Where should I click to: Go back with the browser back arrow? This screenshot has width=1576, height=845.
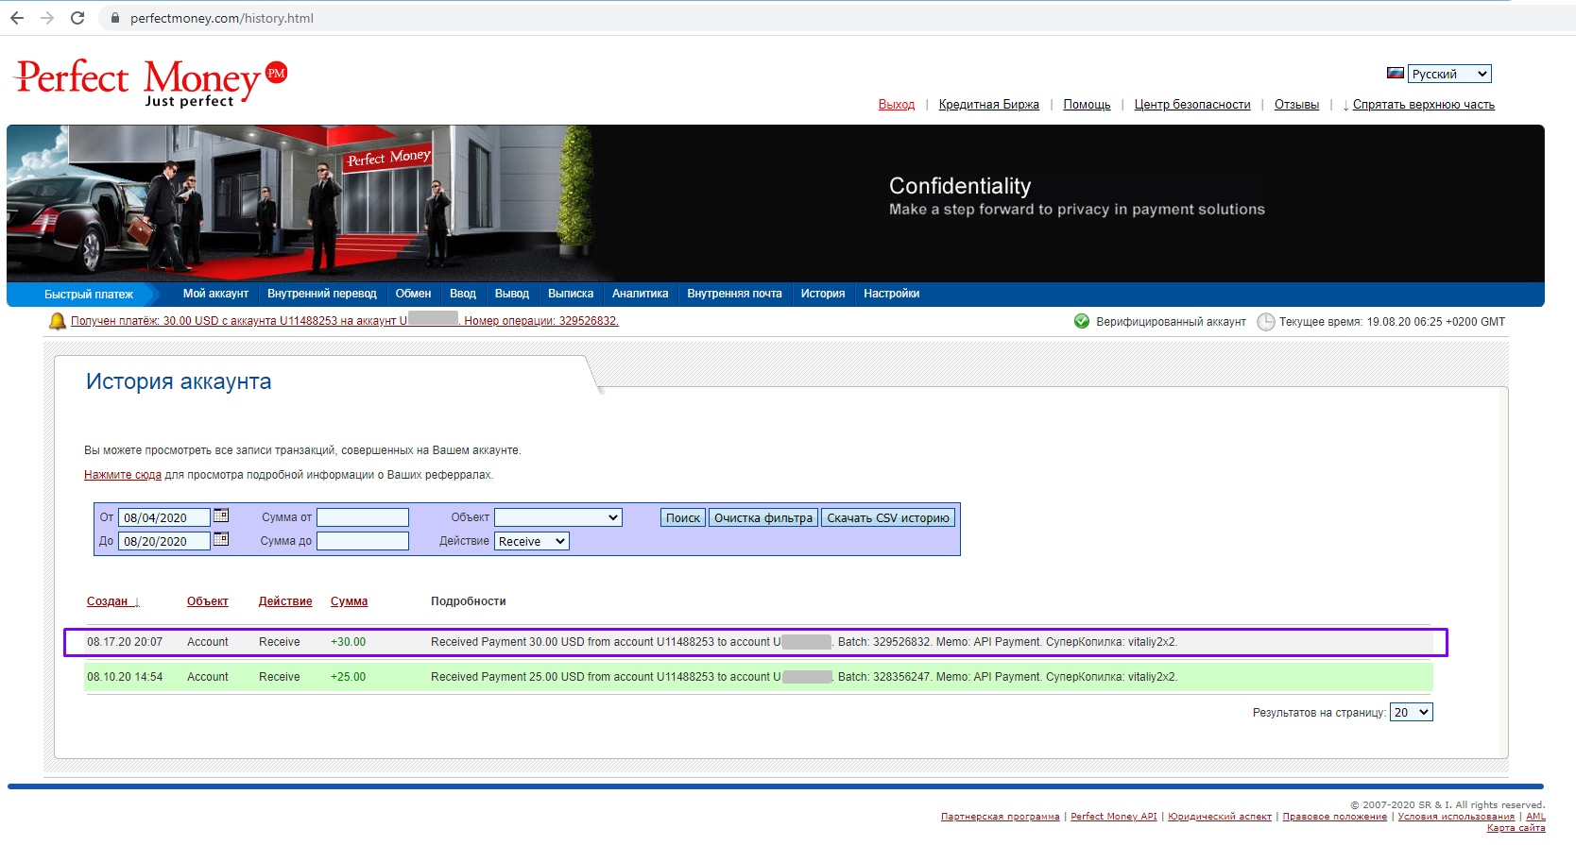(17, 18)
